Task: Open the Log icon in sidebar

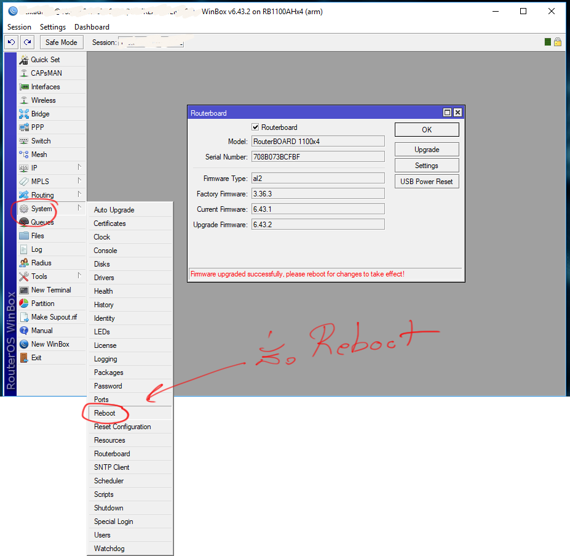Action: [24, 249]
